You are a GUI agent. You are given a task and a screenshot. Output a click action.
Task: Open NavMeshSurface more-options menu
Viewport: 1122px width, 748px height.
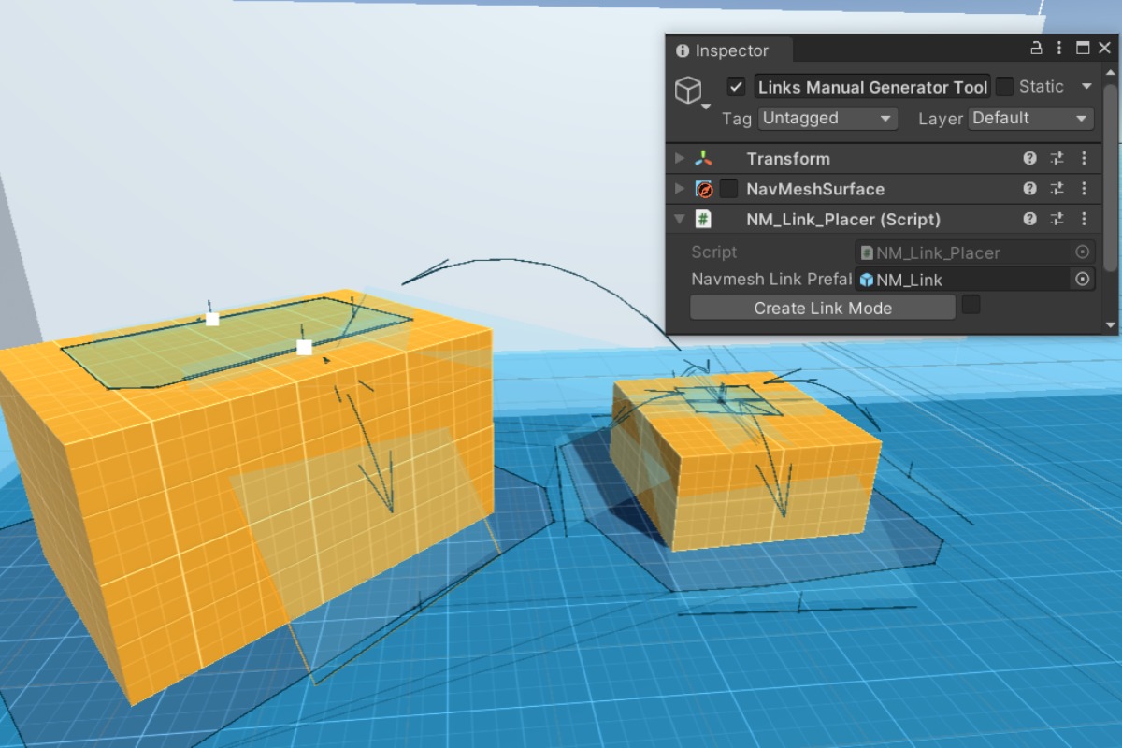pos(1084,189)
